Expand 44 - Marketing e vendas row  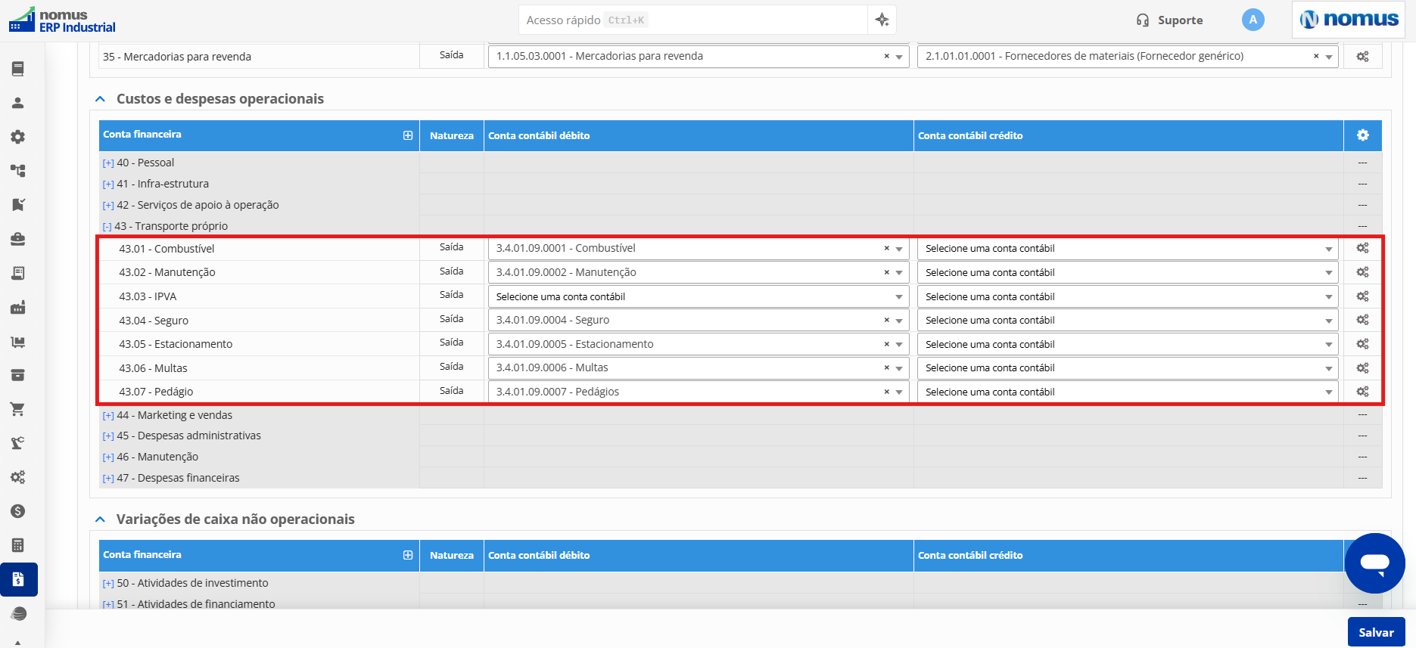tap(108, 416)
